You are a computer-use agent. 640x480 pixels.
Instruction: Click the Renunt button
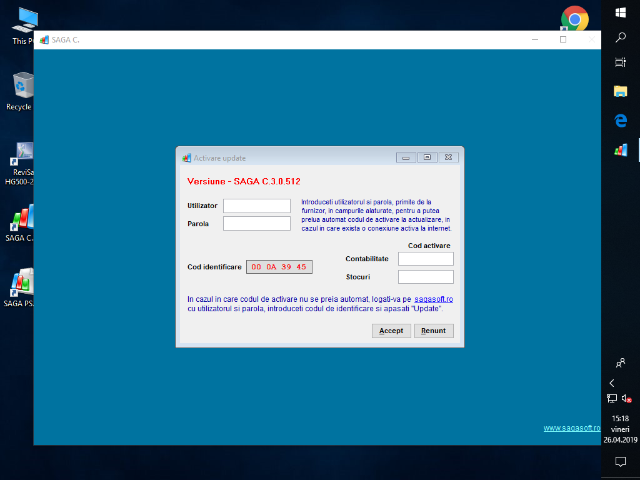434,331
